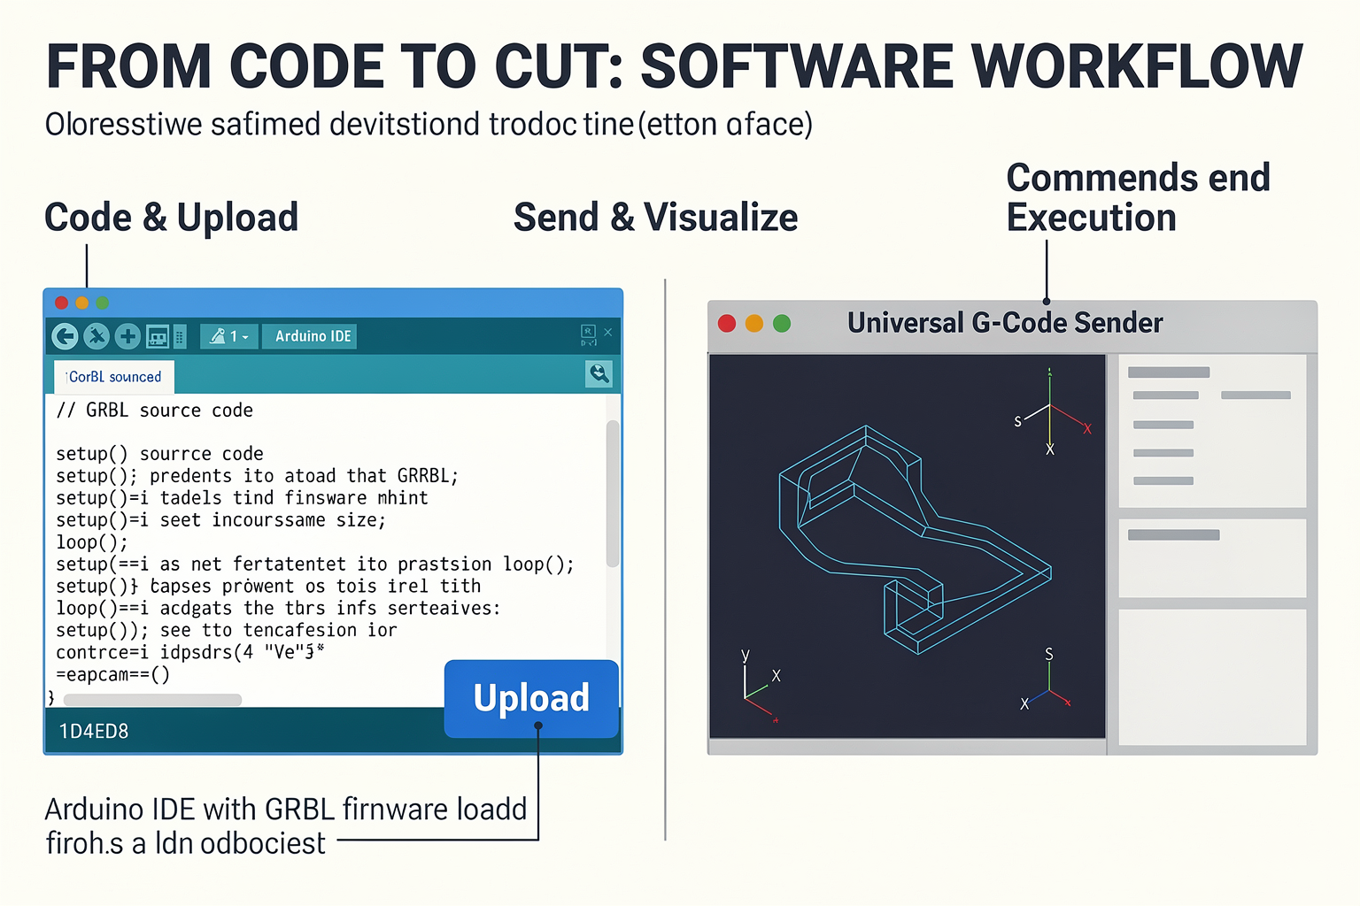Select the 'CorBL sounced' sketch tab
This screenshot has height=906, width=1360.
[114, 377]
